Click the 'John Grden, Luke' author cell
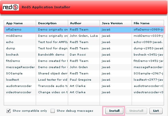 [x=84, y=36]
